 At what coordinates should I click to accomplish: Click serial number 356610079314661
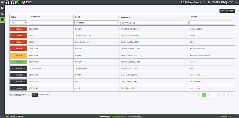(x=36, y=69)
